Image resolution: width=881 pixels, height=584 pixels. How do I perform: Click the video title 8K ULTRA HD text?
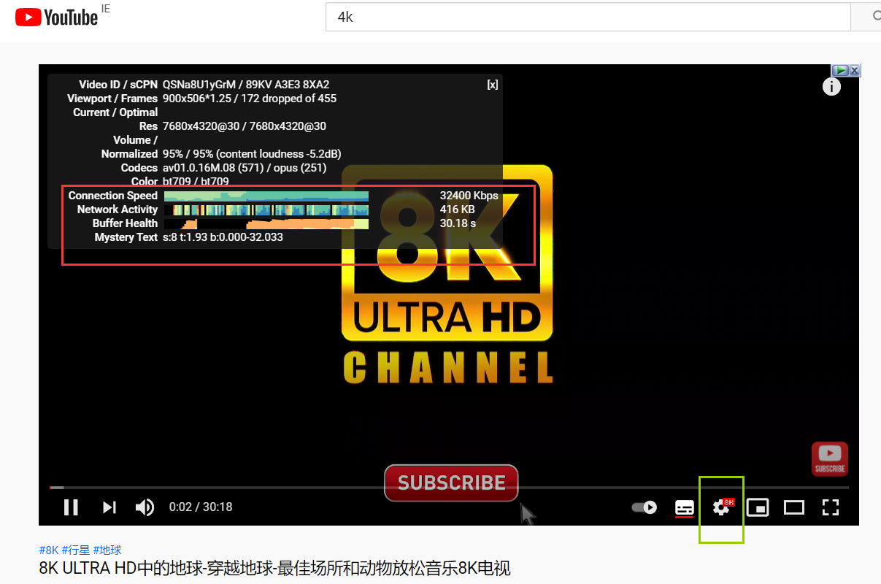274,568
